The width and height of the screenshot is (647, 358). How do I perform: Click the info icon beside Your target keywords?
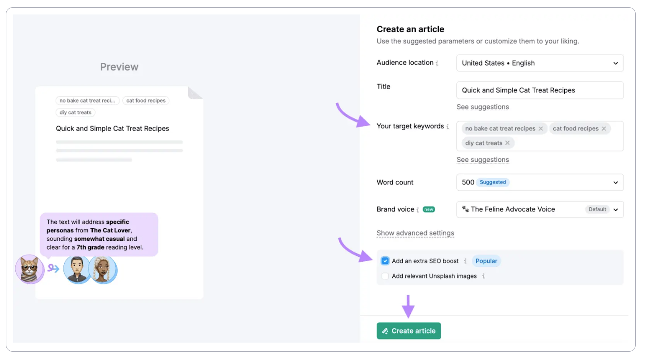(x=448, y=126)
